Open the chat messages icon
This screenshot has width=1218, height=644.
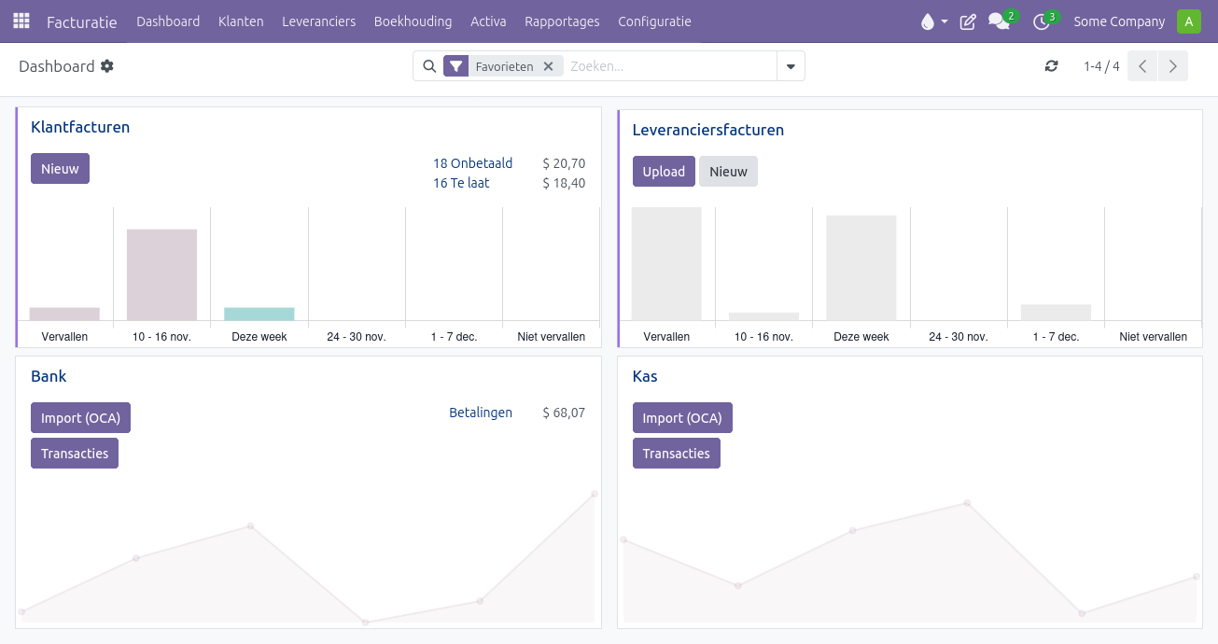(998, 21)
